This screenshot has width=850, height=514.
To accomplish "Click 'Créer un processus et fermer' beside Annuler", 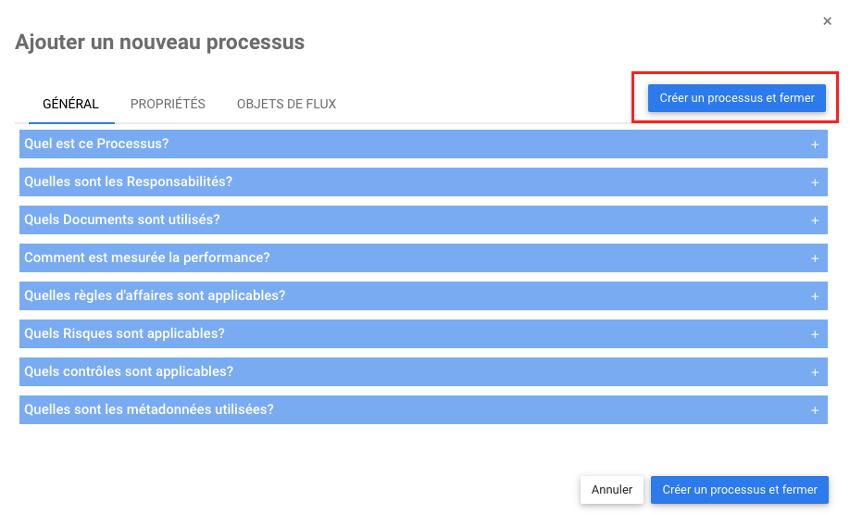I will [739, 490].
